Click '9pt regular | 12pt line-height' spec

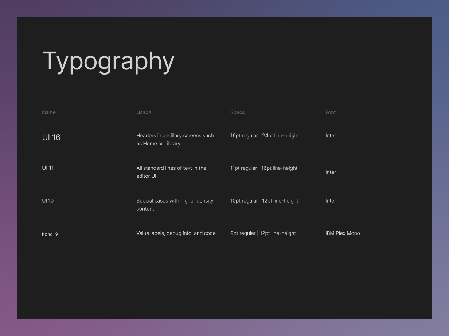click(x=263, y=233)
